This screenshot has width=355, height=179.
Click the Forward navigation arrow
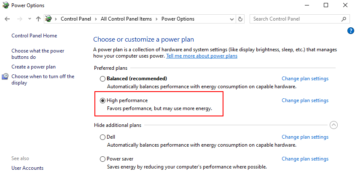(x=19, y=19)
